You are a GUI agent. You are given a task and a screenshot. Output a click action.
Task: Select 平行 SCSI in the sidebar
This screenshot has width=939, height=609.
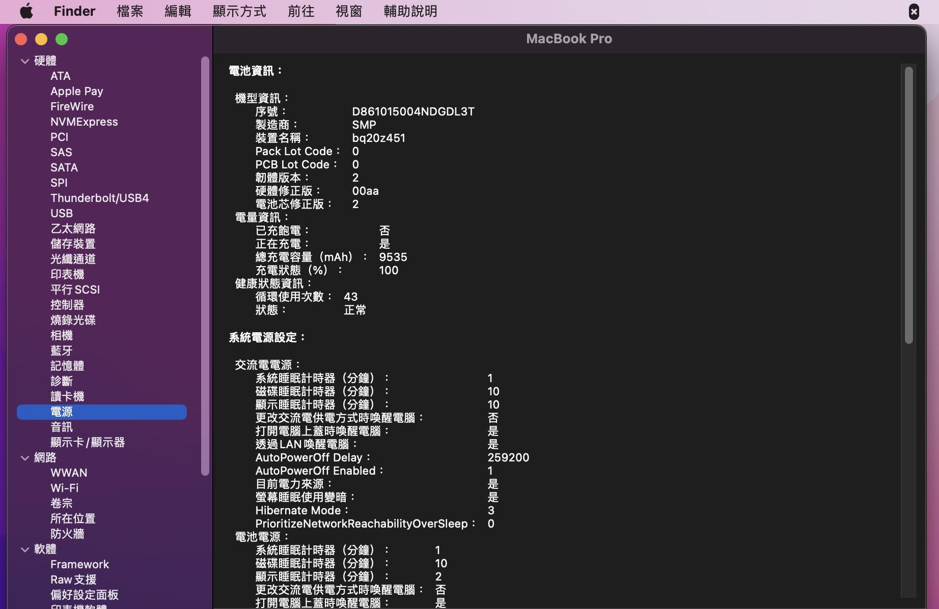pyautogui.click(x=75, y=289)
